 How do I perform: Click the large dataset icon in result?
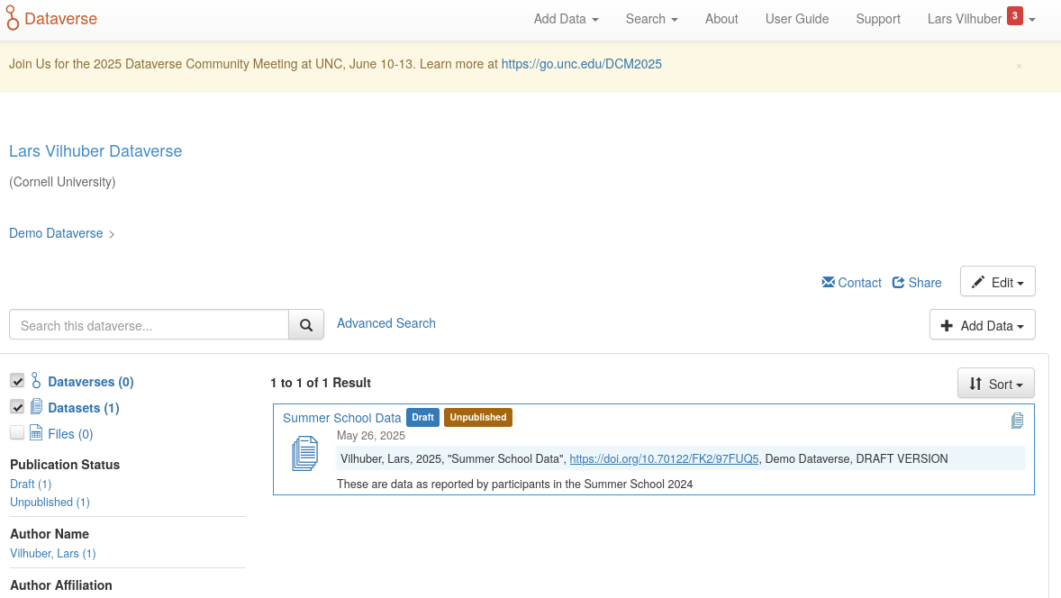click(x=305, y=453)
